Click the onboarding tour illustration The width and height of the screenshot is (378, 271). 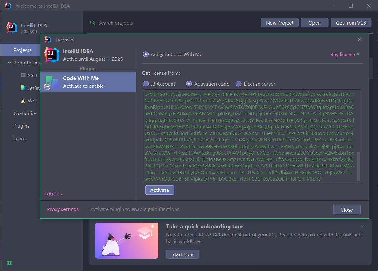point(127,241)
